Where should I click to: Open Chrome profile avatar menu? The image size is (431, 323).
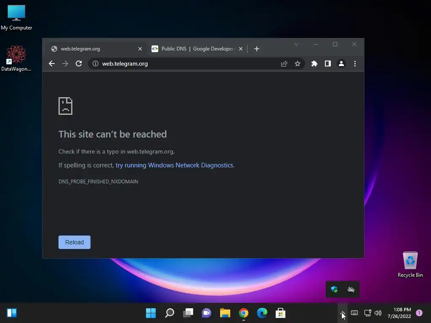coord(341,64)
